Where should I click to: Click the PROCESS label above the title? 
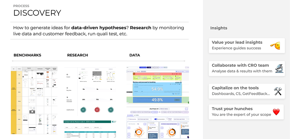click(21, 6)
